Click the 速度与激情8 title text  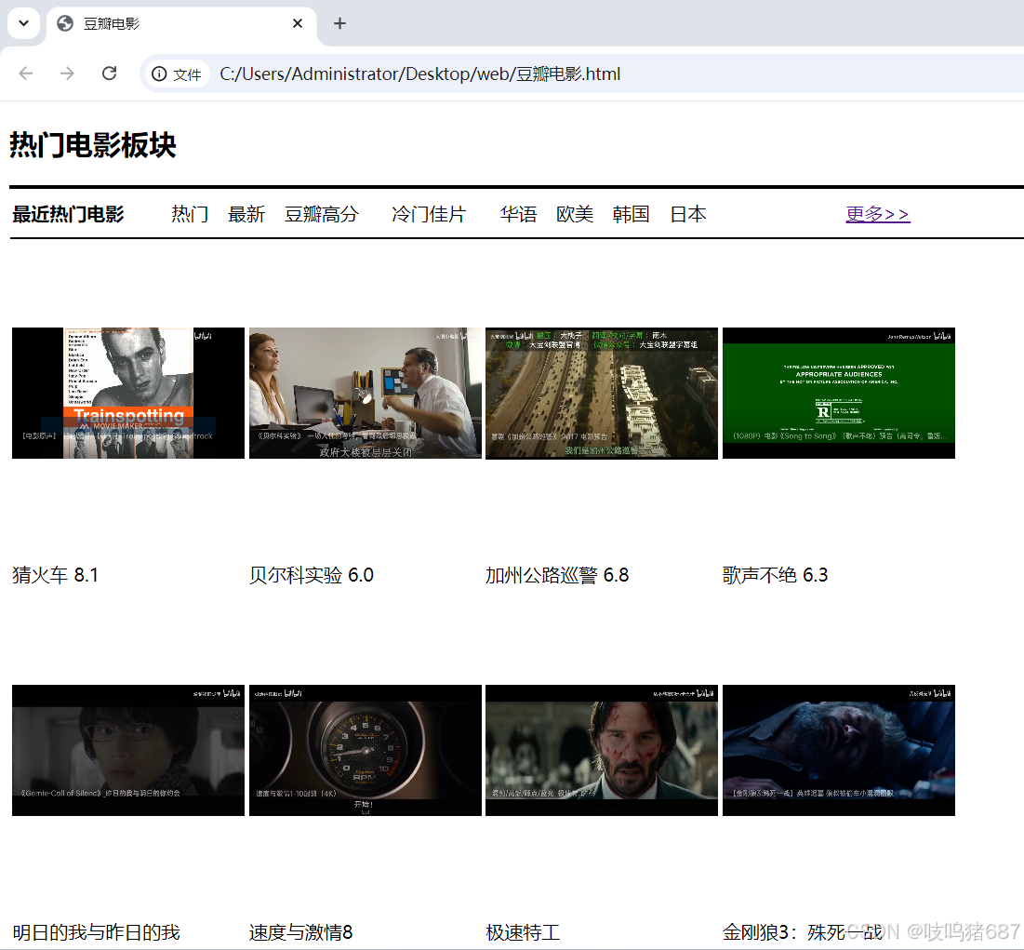coord(301,932)
